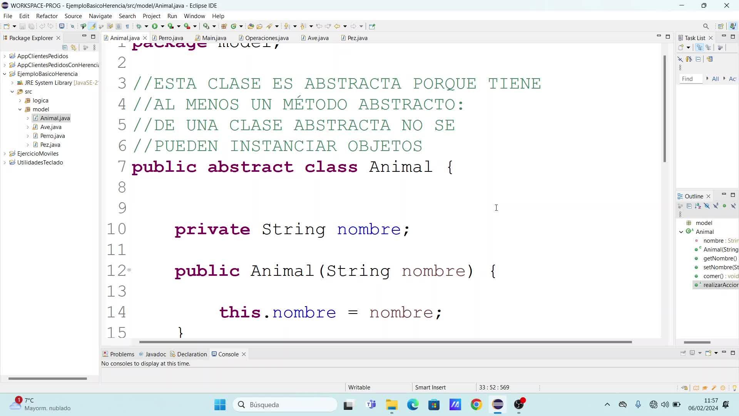
Task: Click the All filter link in Task List
Action: (715, 79)
